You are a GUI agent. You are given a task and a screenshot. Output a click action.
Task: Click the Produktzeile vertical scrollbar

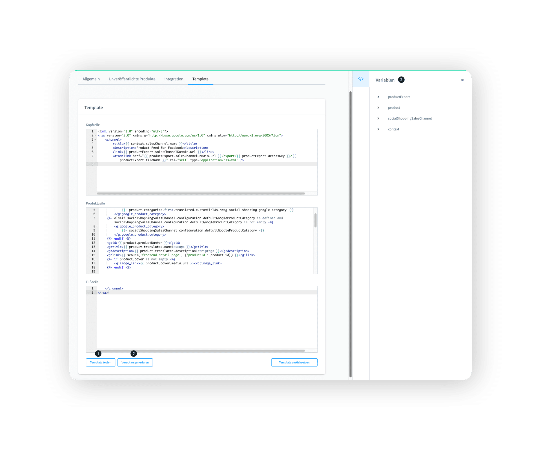(x=315, y=220)
